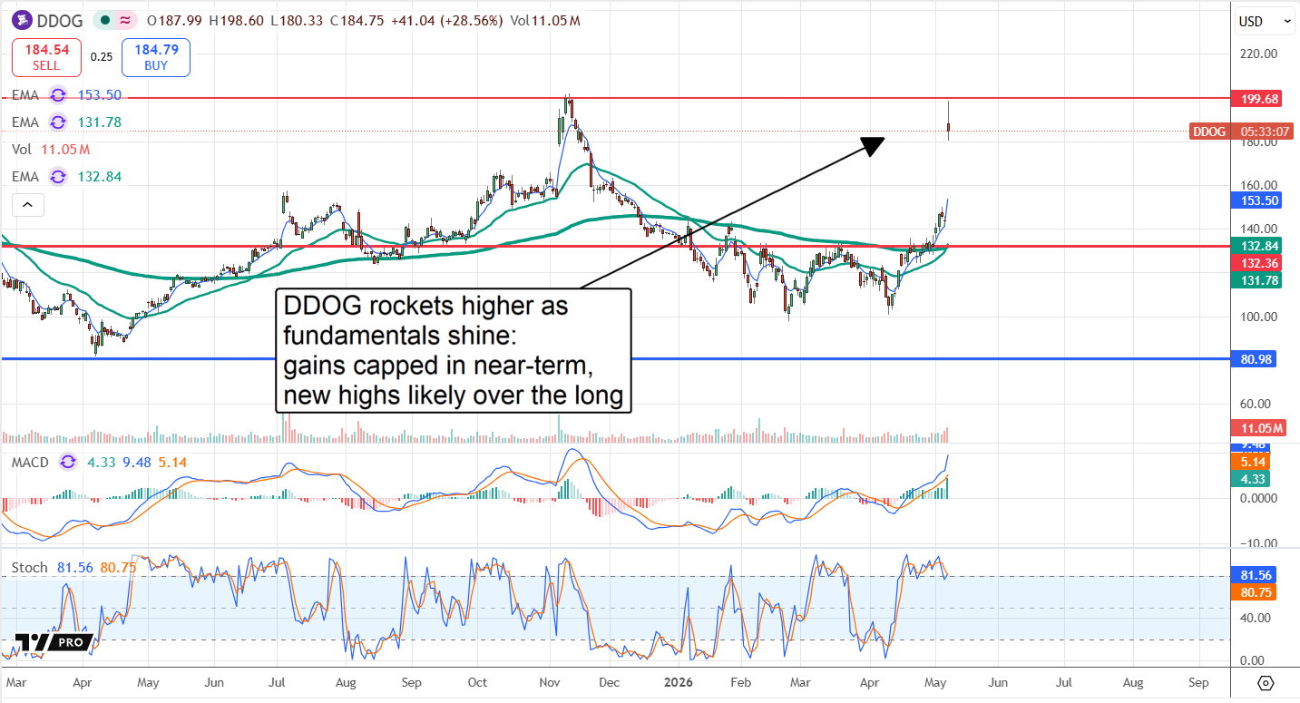Click the refresh icon next to MACD
1300x703 pixels.
coord(68,463)
